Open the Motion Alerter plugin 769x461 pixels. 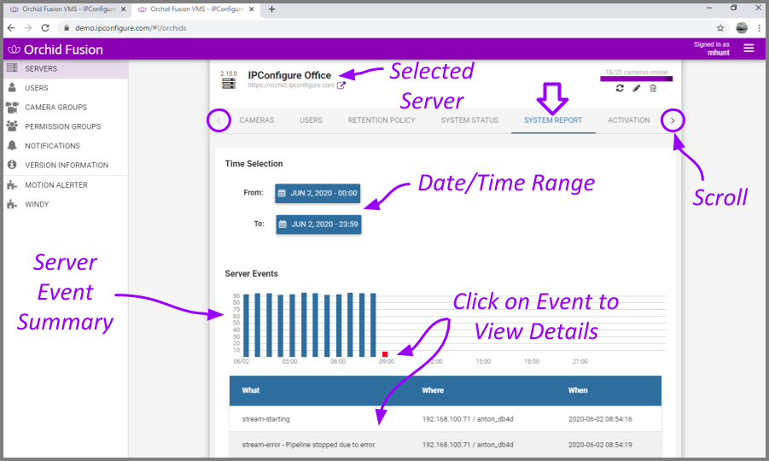(x=66, y=185)
